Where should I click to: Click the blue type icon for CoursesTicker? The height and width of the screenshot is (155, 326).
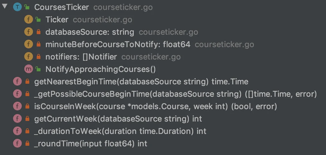click(17, 7)
